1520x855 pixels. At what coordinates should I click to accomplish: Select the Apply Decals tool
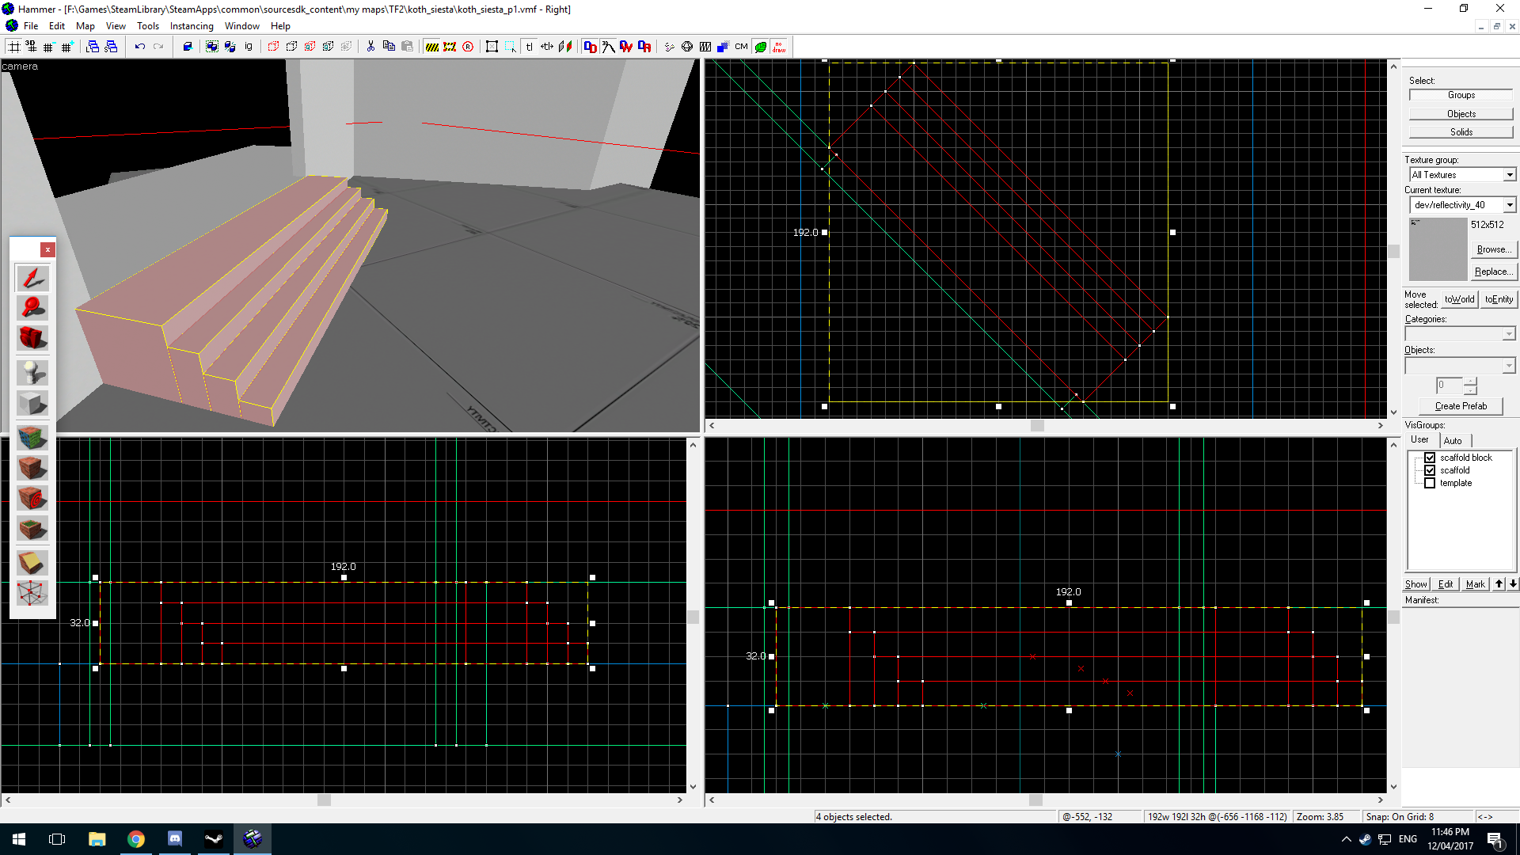click(x=32, y=498)
